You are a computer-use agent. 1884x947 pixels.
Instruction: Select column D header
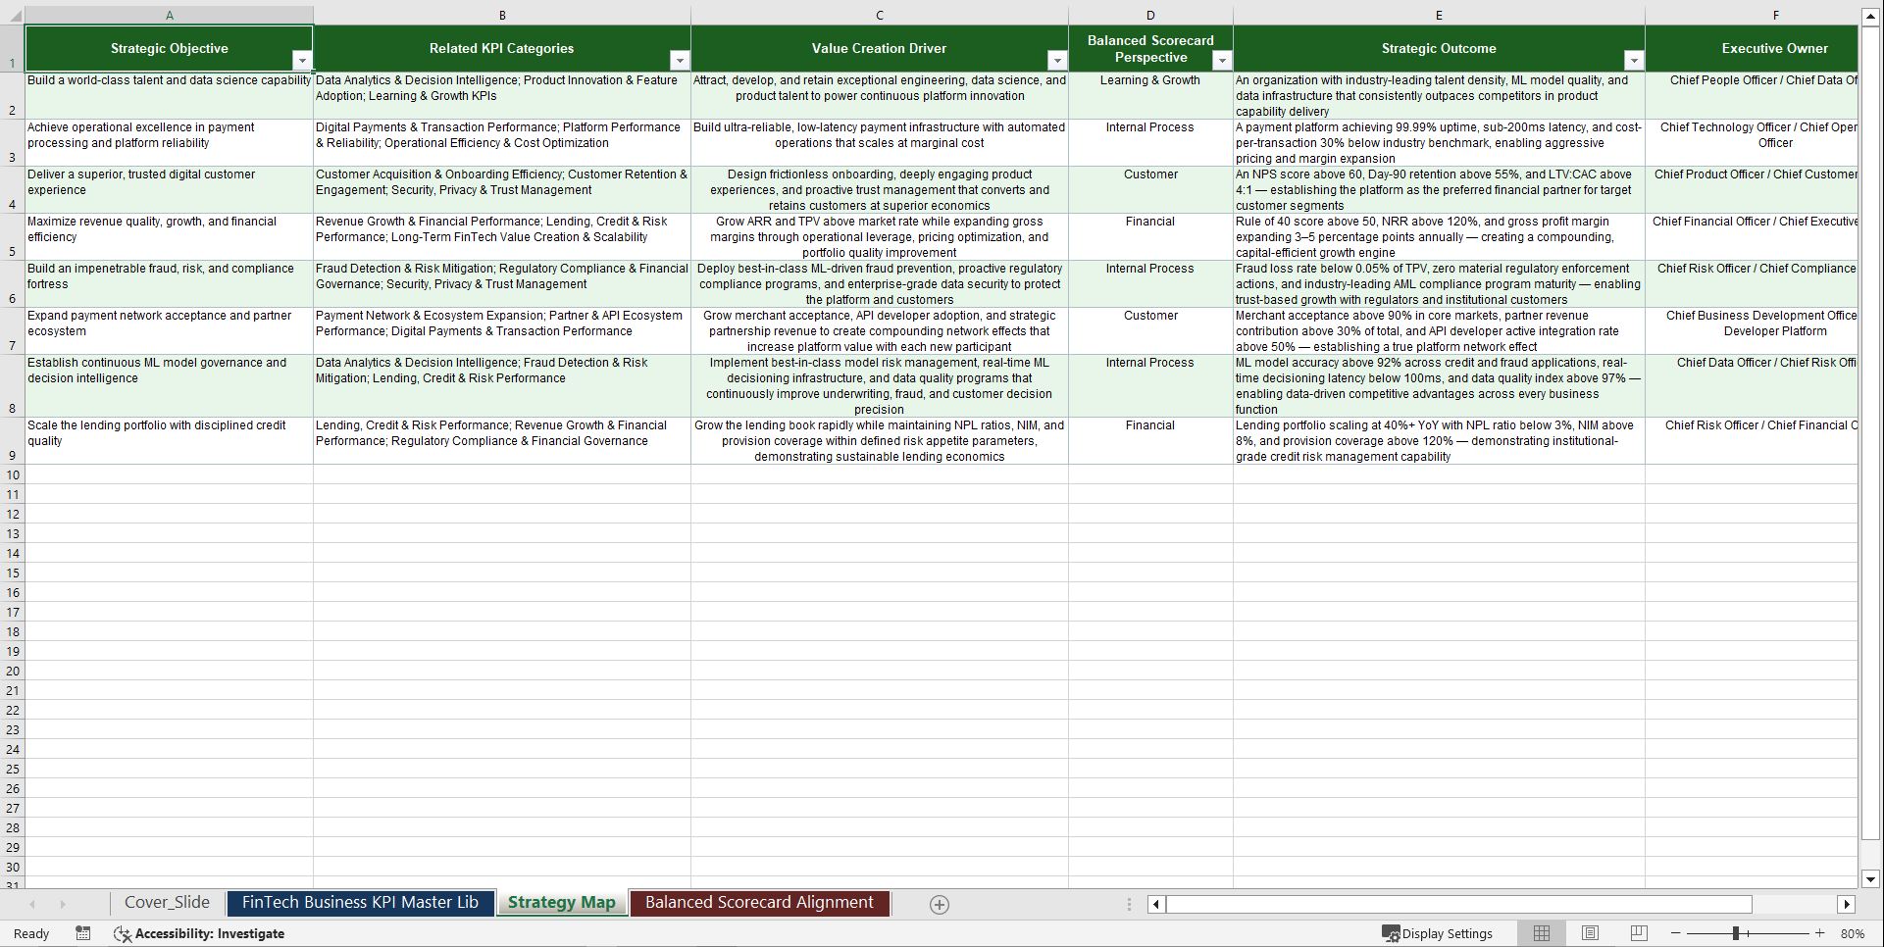pyautogui.click(x=1150, y=15)
